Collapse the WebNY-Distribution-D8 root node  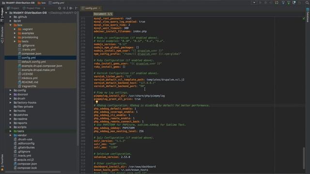(x=6, y=13)
